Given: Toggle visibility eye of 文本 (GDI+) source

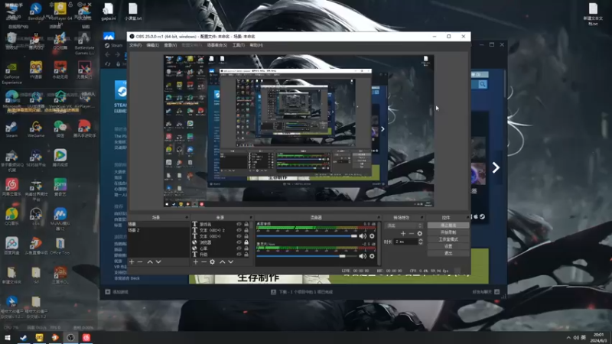Looking at the screenshot, I should [239, 236].
